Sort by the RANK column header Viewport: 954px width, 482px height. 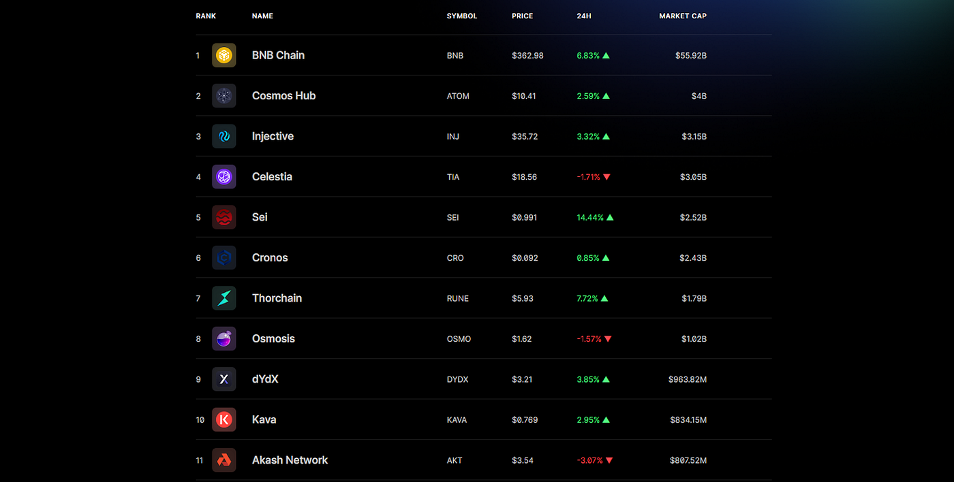pyautogui.click(x=206, y=16)
